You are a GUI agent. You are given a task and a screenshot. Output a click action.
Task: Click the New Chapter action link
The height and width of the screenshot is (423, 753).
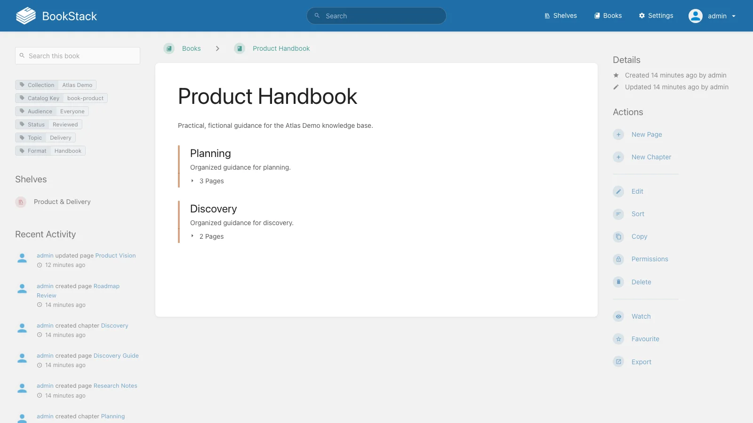[651, 157]
